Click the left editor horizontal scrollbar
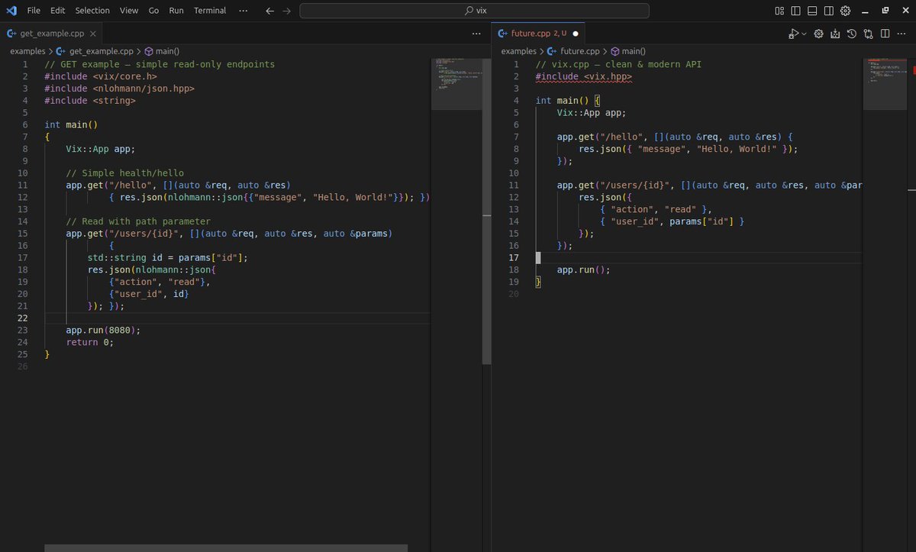Screen dimensions: 916x552 [x=226, y=547]
